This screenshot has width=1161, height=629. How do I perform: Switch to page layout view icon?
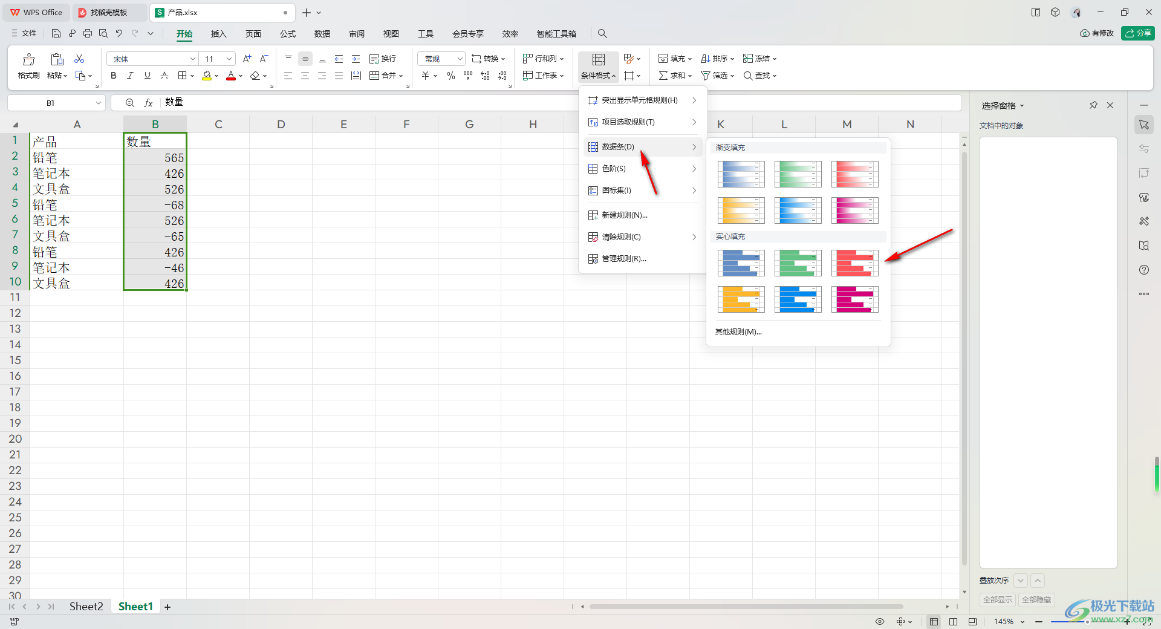954,622
